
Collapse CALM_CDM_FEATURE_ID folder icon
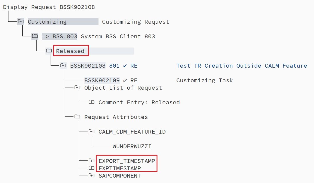click(x=91, y=131)
